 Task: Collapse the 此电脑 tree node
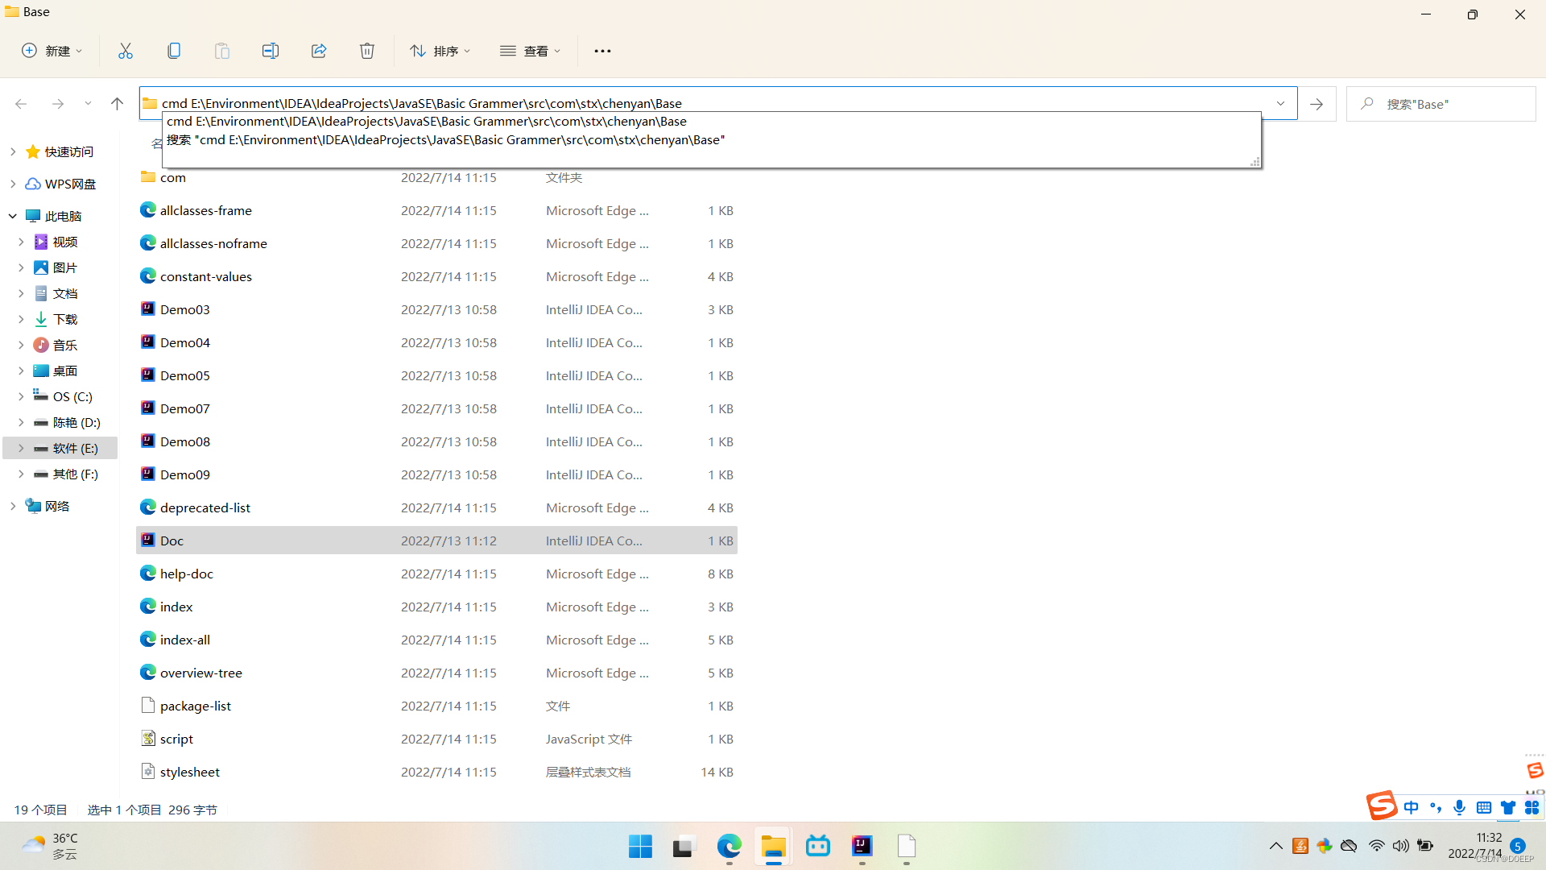13,216
